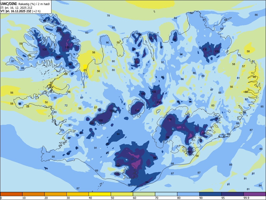Screen dimensions: 266x200
Task: Pick the pale yellow 50–60 legend swatch
Action: 122,194
